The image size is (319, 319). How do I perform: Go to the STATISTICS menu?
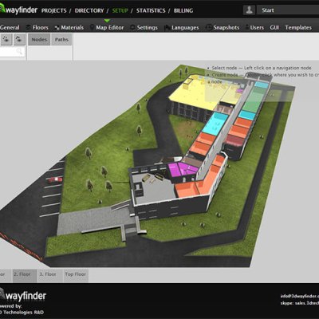pos(151,10)
